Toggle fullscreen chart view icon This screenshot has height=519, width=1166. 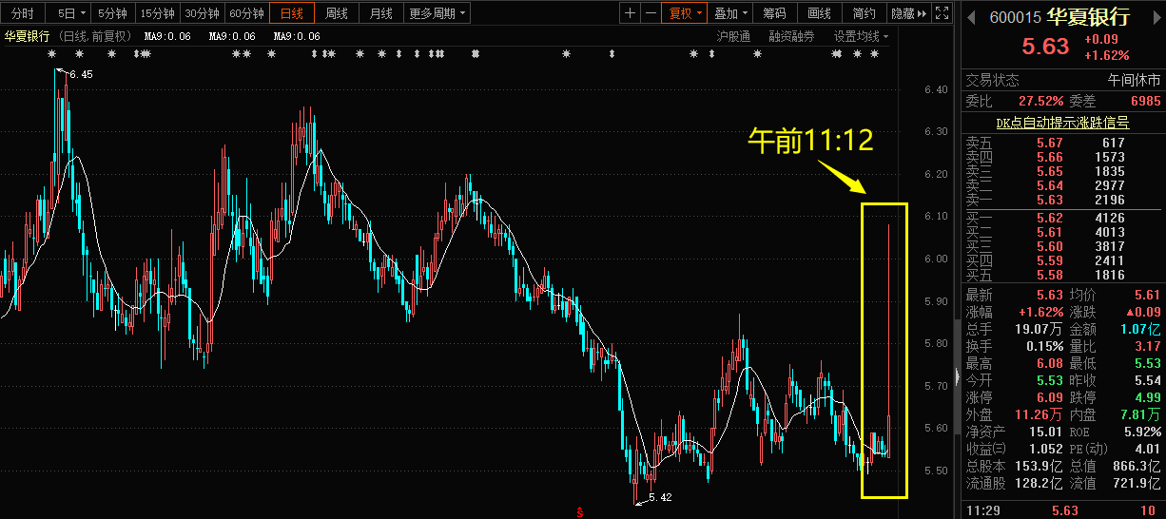pyautogui.click(x=942, y=13)
